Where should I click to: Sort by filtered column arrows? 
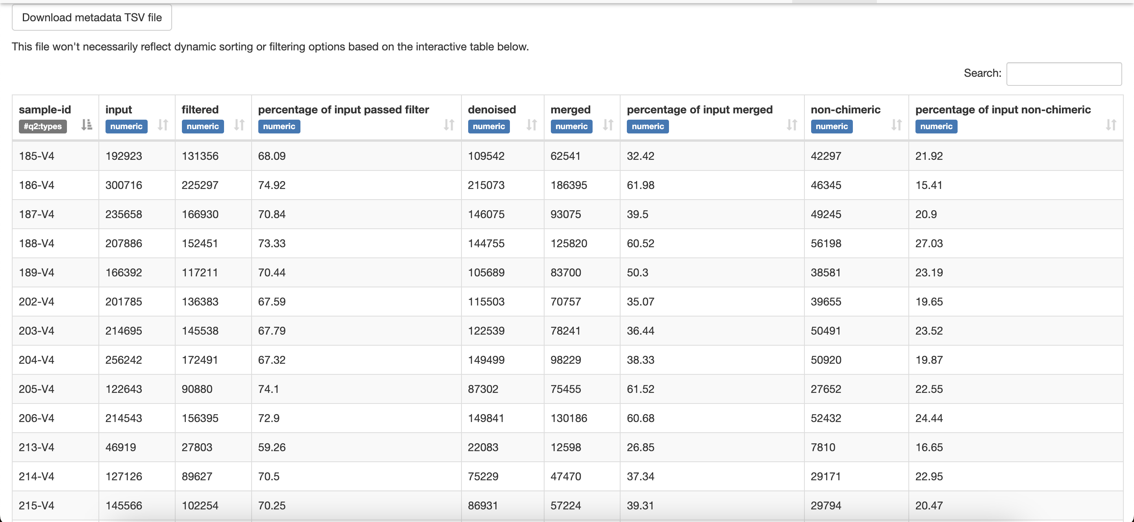(x=239, y=125)
